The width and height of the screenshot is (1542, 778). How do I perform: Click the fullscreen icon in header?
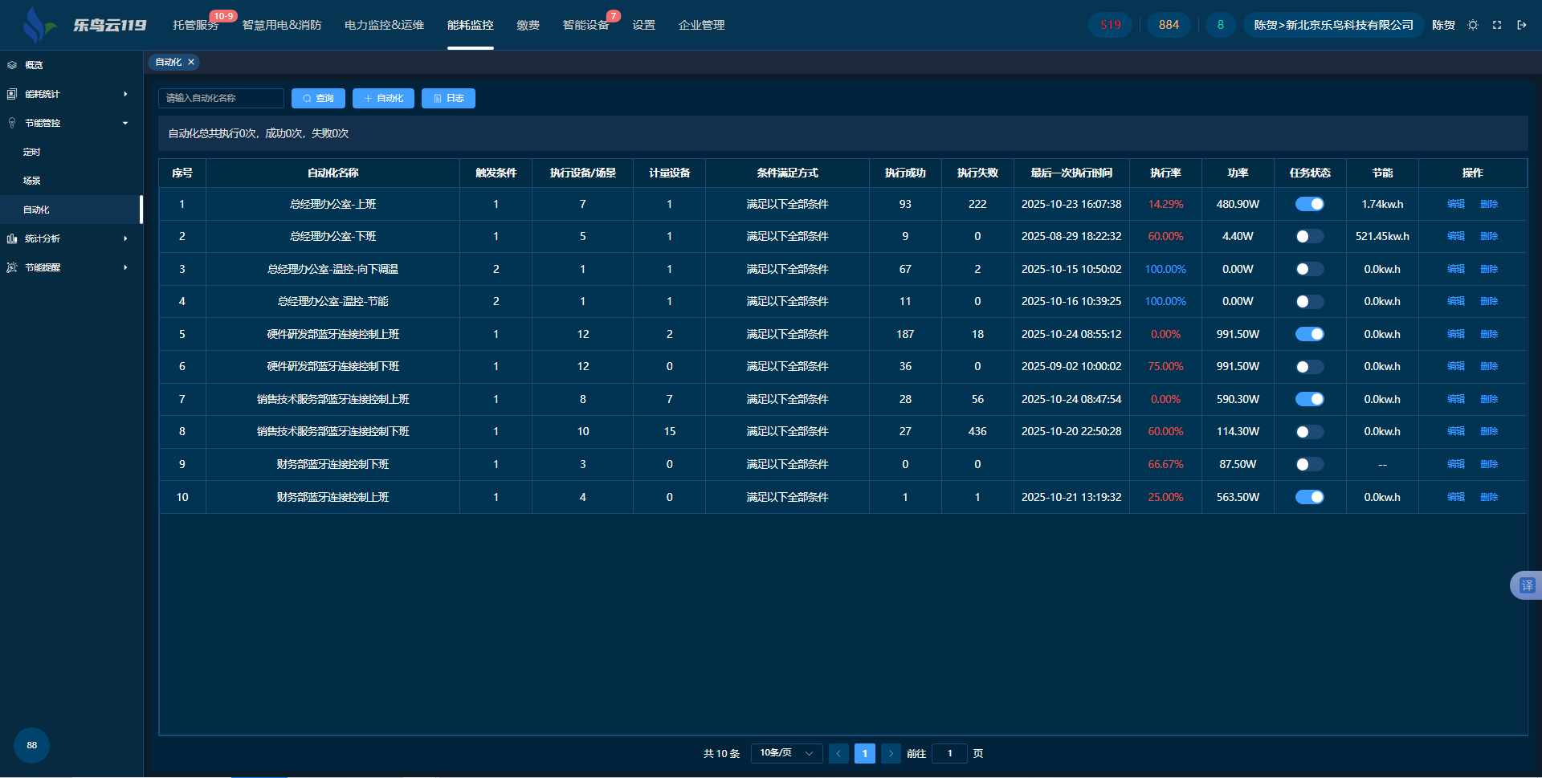click(1497, 25)
